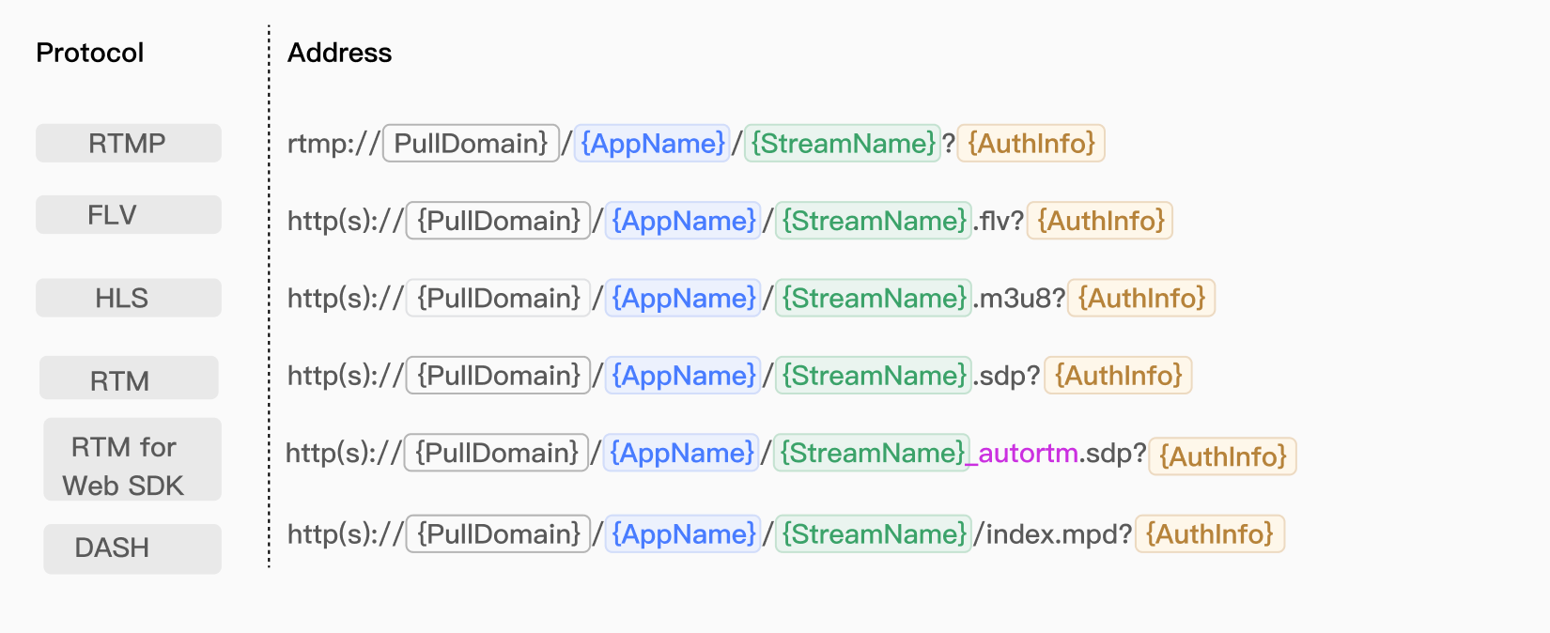Choose the HLS protocol label

[129, 298]
